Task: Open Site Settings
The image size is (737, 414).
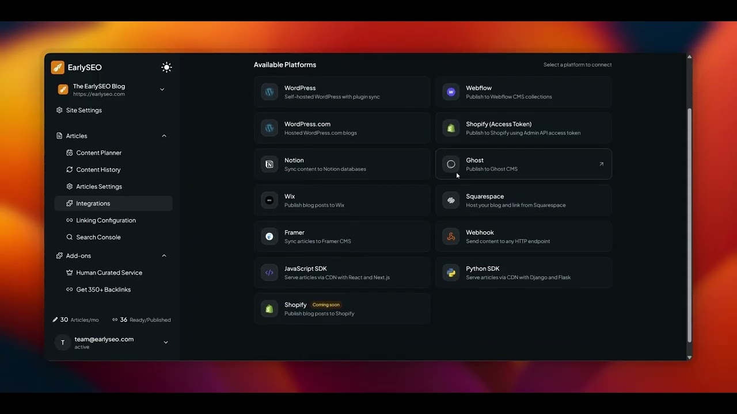Action: [83, 110]
